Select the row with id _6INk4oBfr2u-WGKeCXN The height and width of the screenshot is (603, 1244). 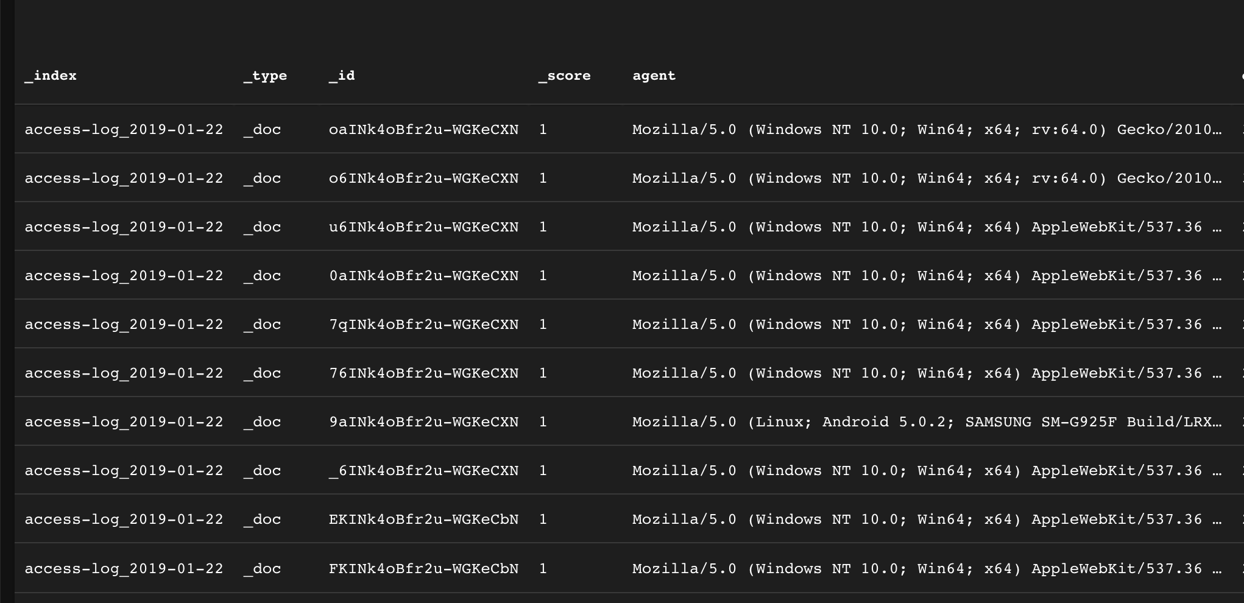(x=629, y=470)
